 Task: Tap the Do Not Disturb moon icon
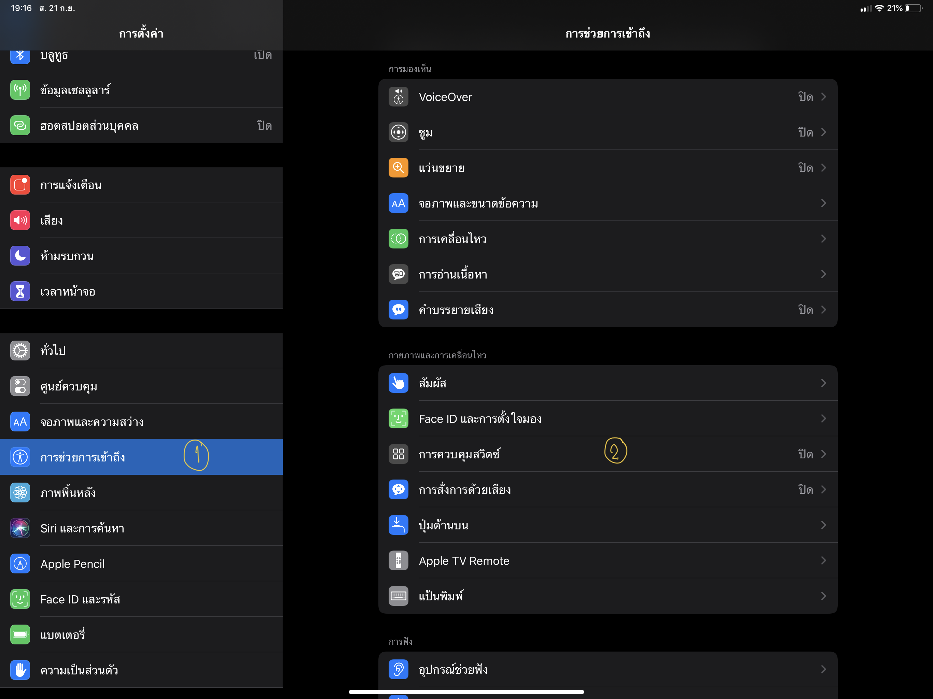click(x=20, y=256)
